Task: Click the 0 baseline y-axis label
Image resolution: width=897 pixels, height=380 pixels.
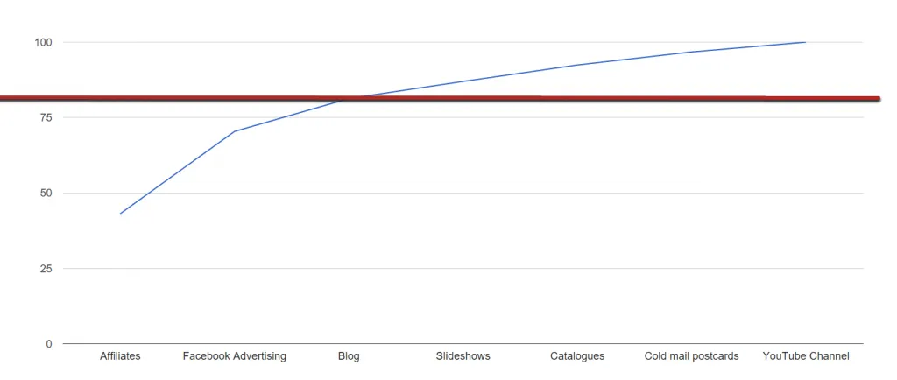Action: (49, 344)
